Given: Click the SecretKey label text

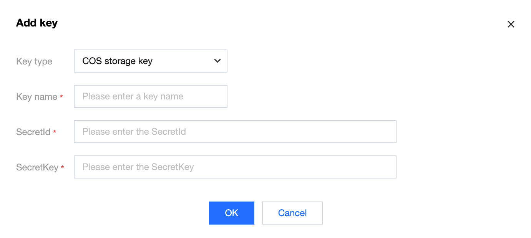Looking at the screenshot, I should pyautogui.click(x=37, y=167).
